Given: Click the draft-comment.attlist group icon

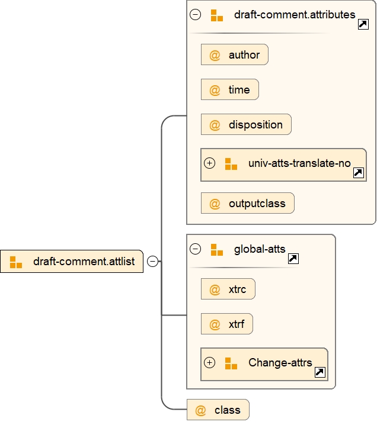Looking at the screenshot, I should coord(16,262).
